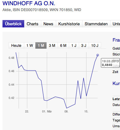Screen dimensions: 120x130
Task: Open the News tab
Action: coord(48,24)
